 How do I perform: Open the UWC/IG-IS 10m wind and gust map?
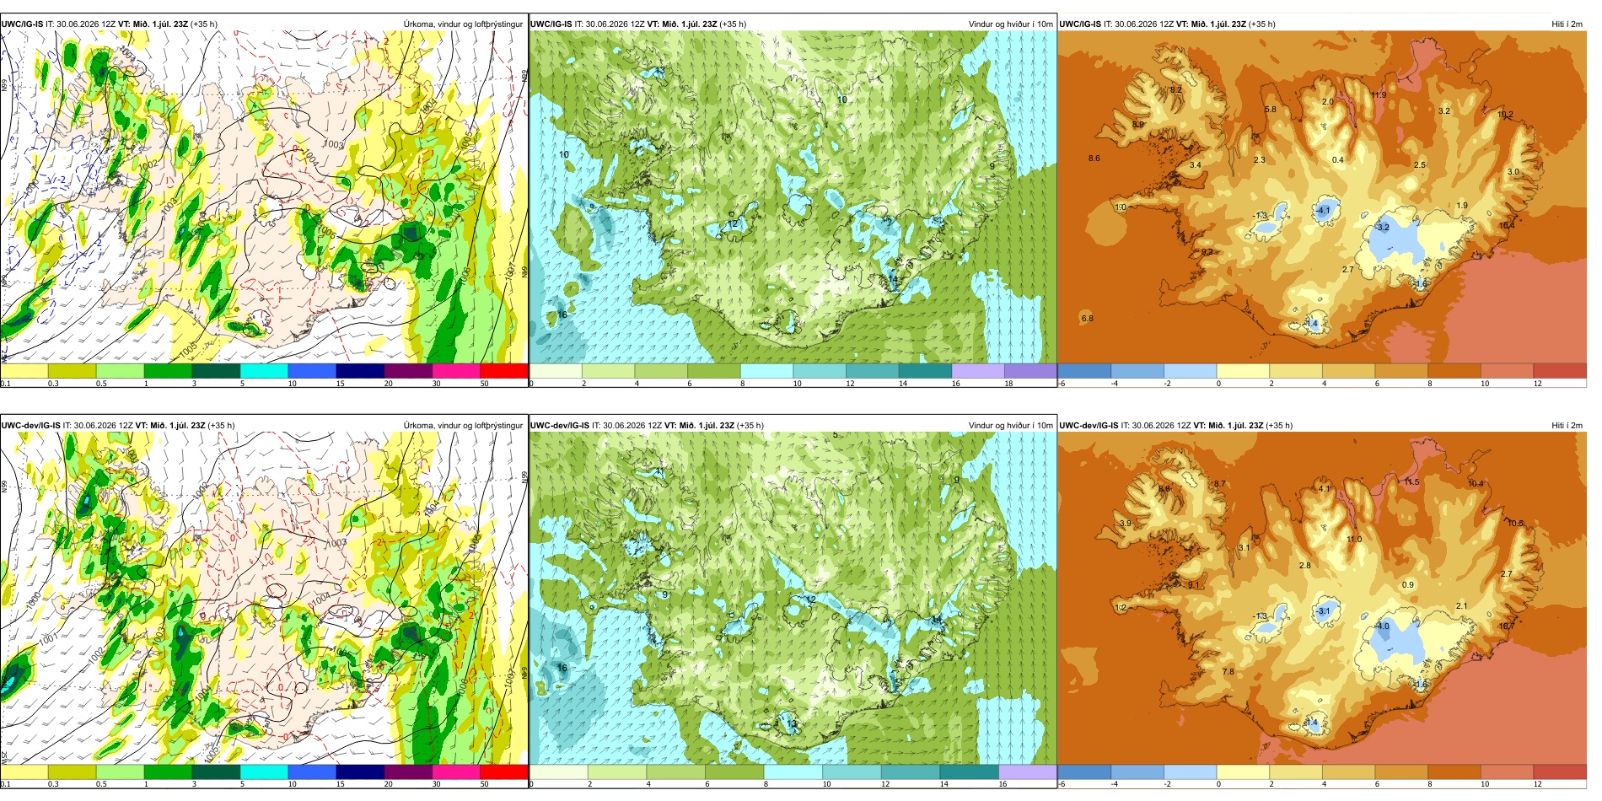coord(793,197)
